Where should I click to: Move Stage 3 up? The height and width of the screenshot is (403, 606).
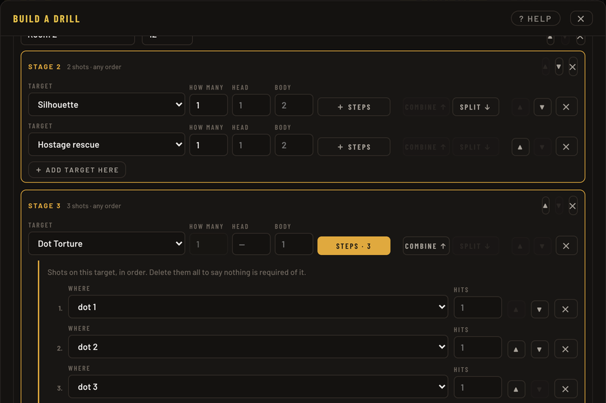coord(545,206)
